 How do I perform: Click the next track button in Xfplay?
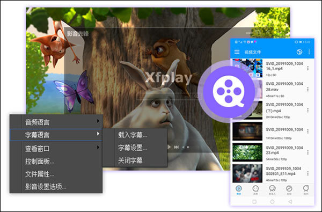pos(176,147)
